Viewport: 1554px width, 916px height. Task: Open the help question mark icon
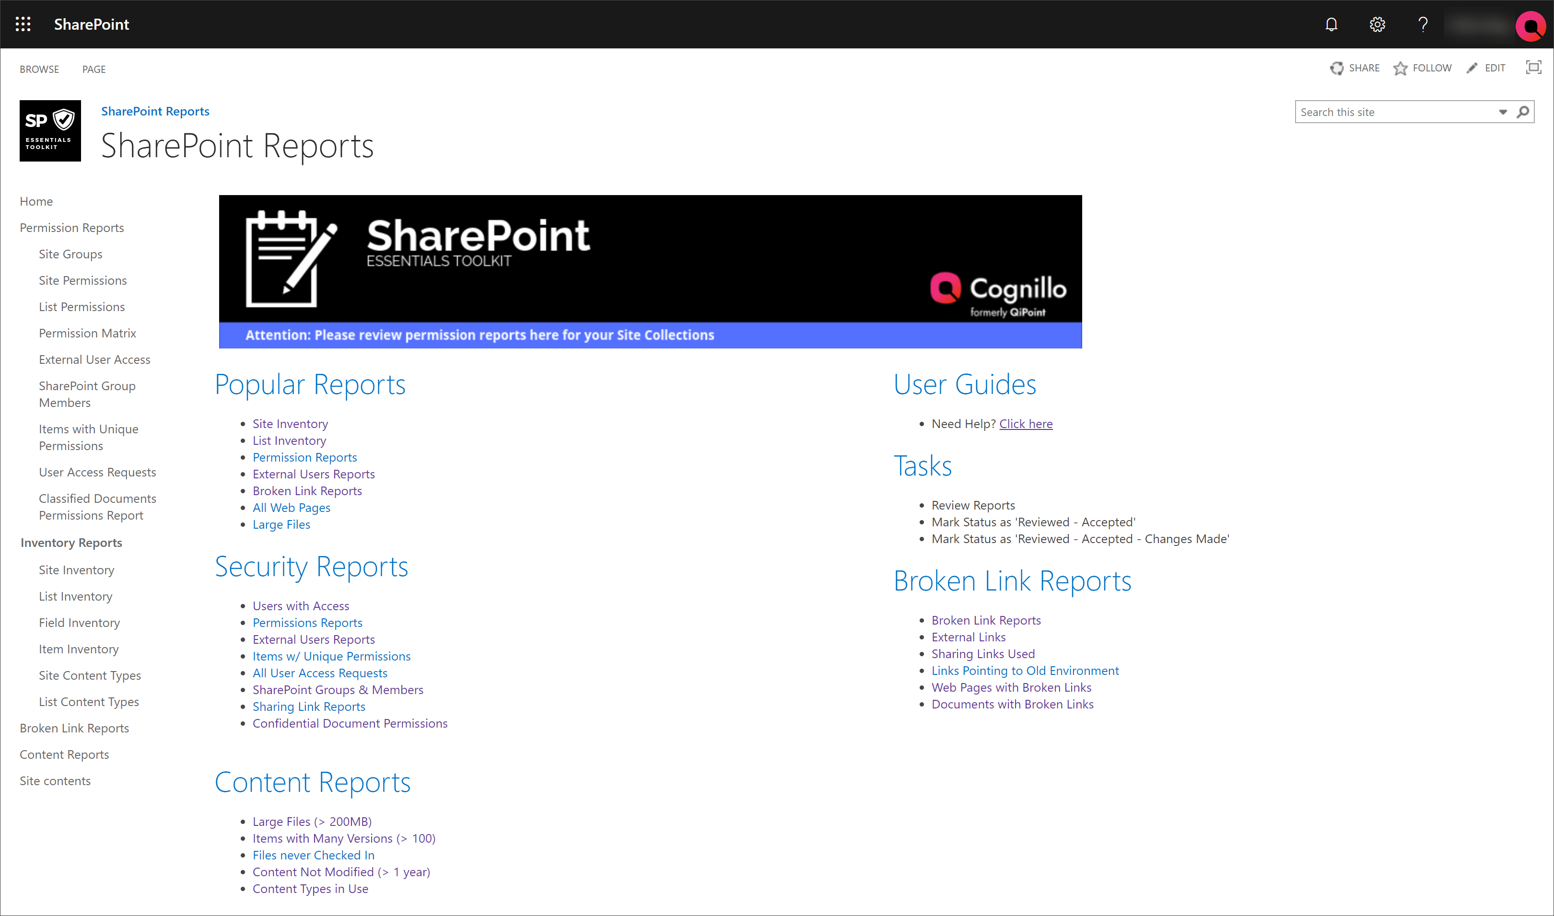click(x=1423, y=25)
